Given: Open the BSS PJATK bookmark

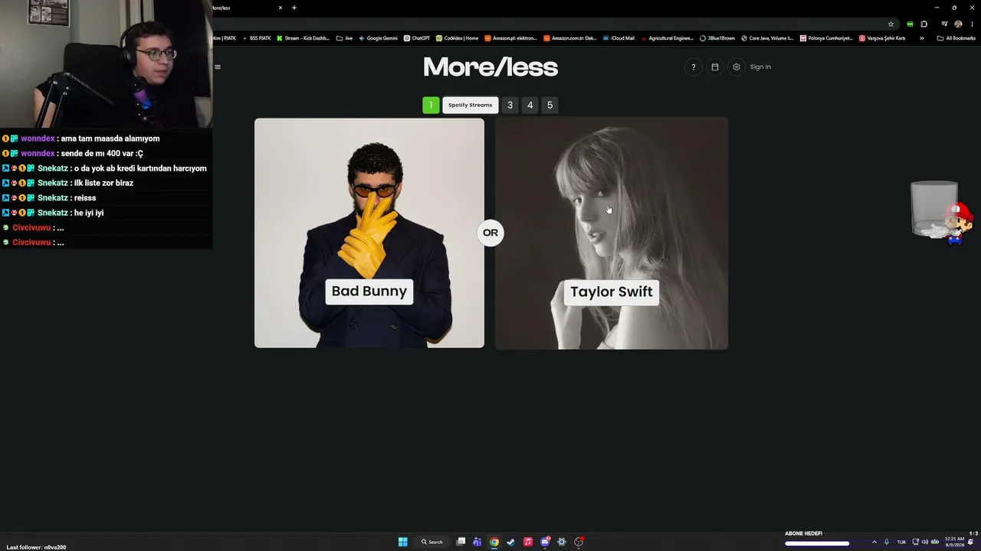Looking at the screenshot, I should (x=257, y=38).
